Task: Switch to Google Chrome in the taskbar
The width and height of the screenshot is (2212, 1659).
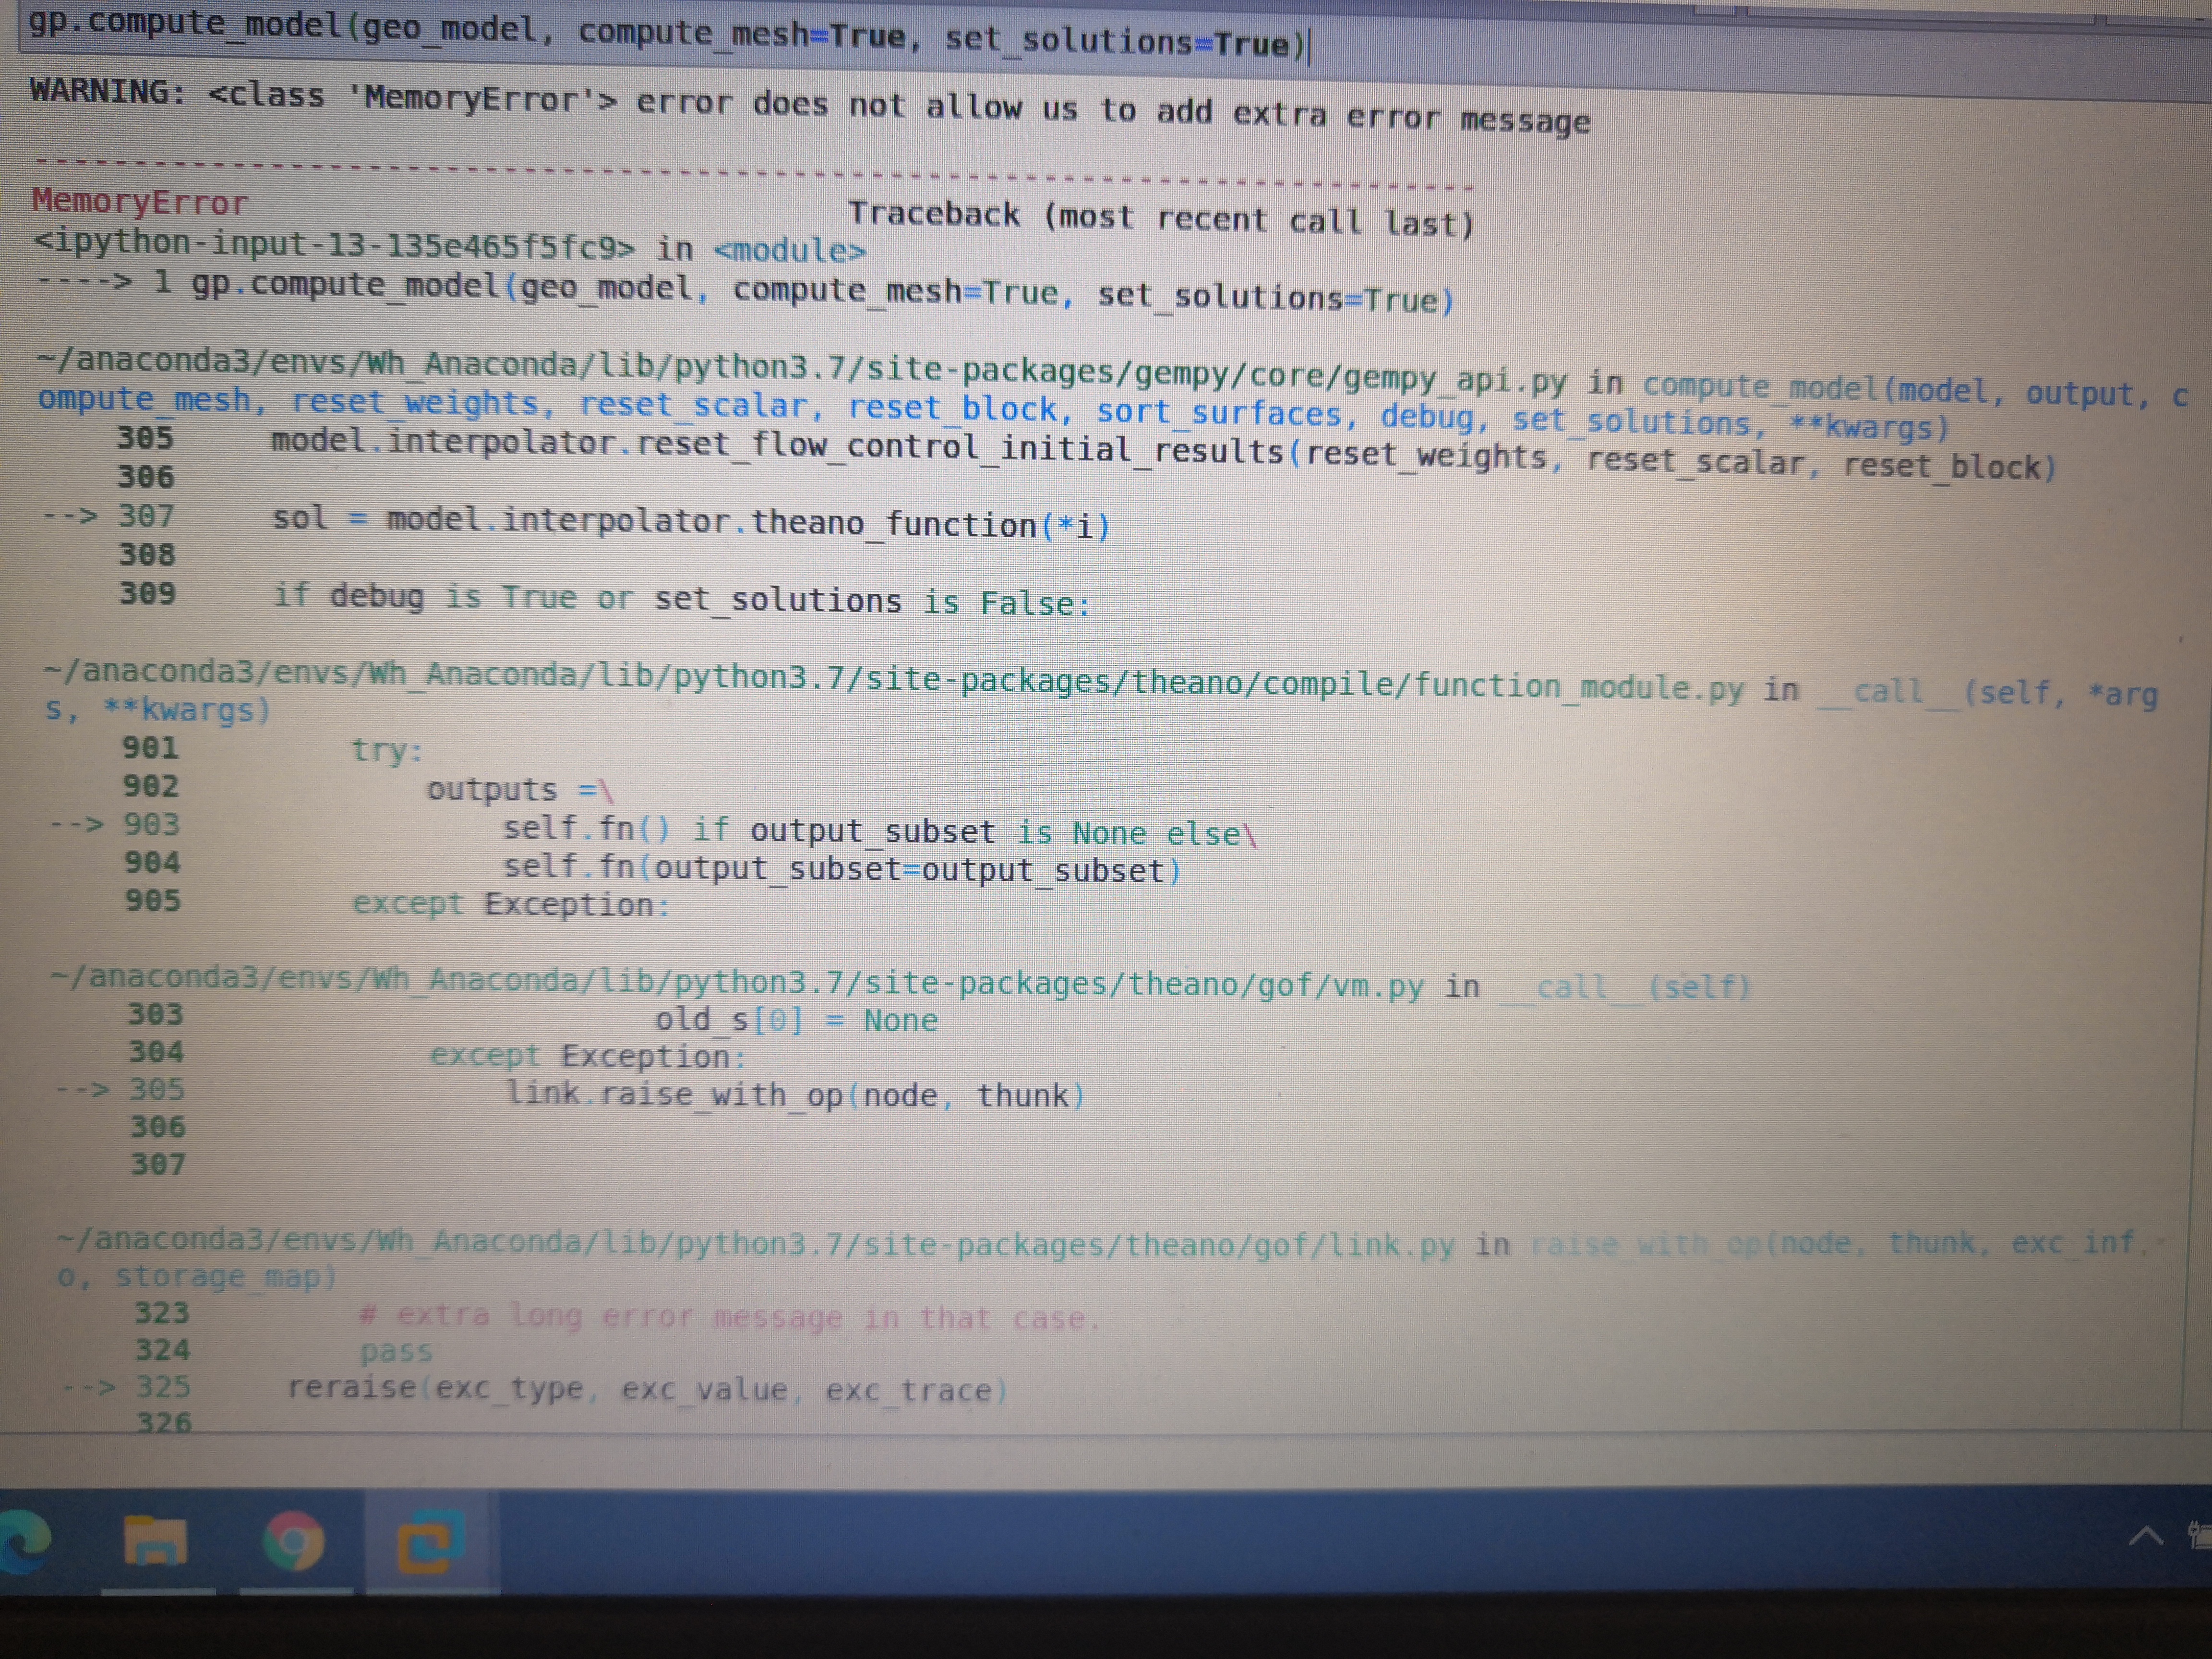Action: tap(293, 1541)
